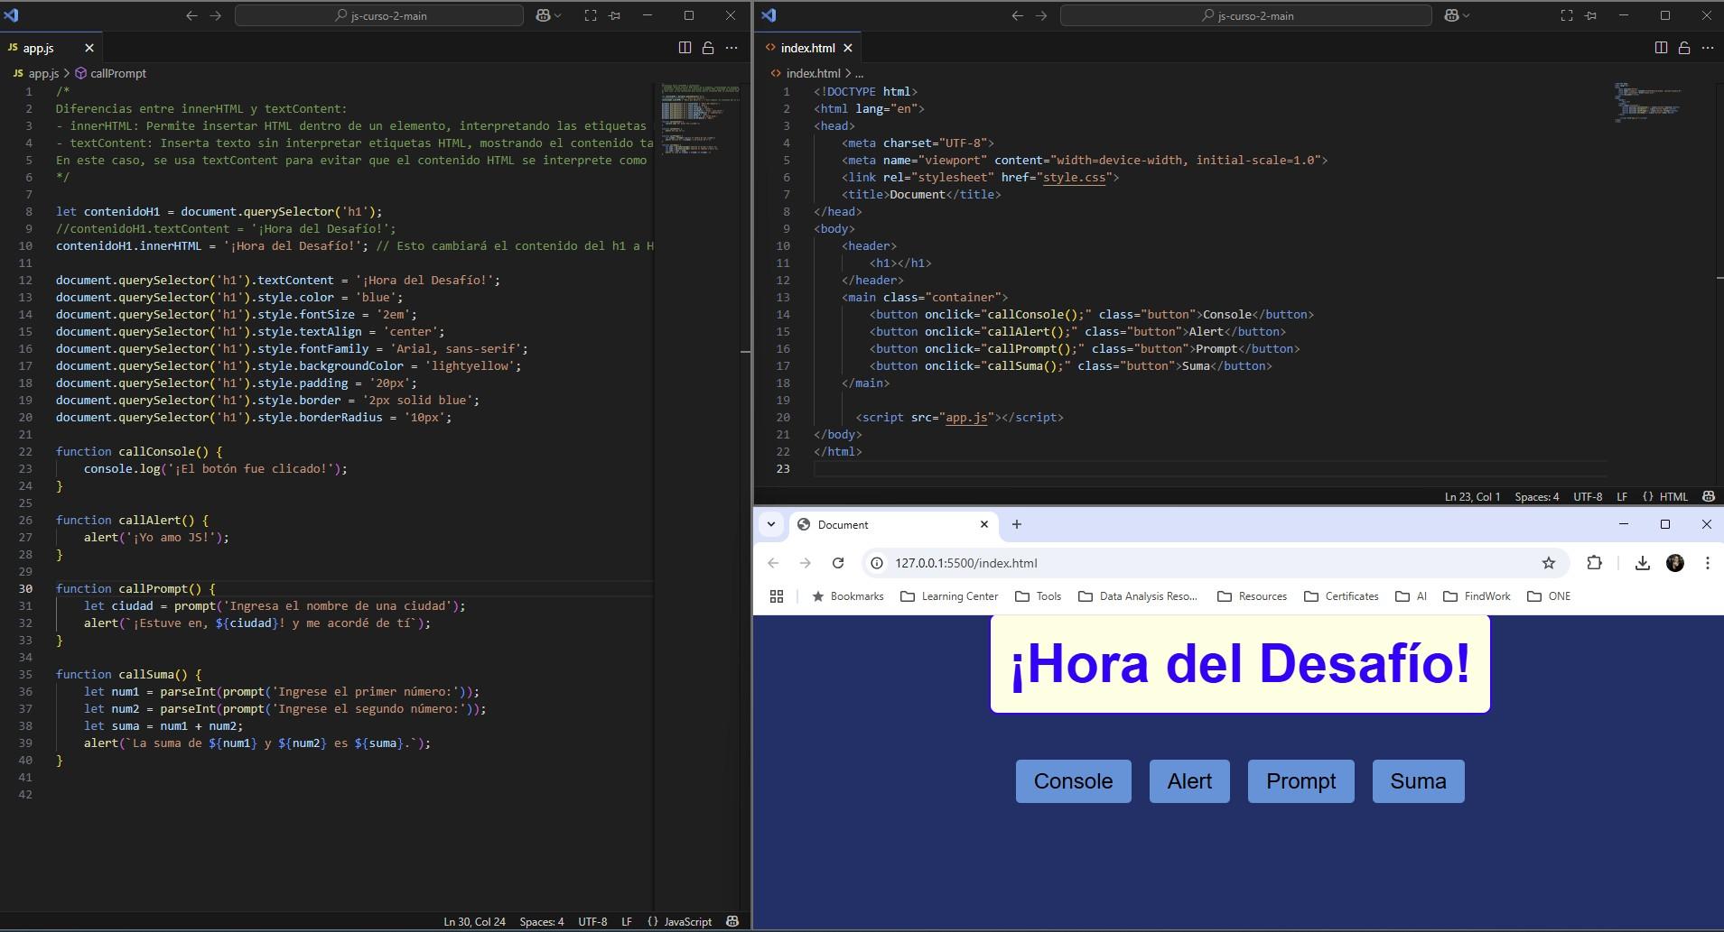1724x932 pixels.
Task: Click the address bar URL 127.0.0.1:5500/index.html
Action: [966, 563]
